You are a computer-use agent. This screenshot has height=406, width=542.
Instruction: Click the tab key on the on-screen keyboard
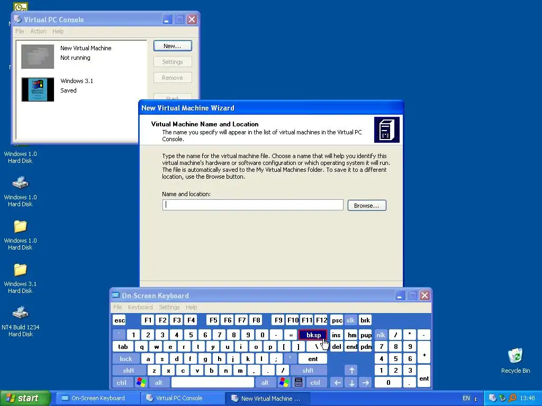pyautogui.click(x=123, y=347)
